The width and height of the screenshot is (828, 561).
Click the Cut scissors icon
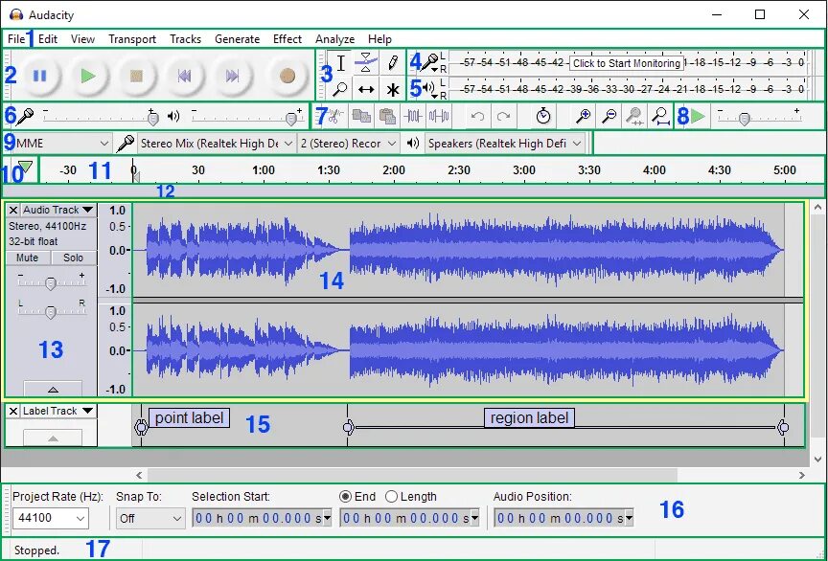335,116
